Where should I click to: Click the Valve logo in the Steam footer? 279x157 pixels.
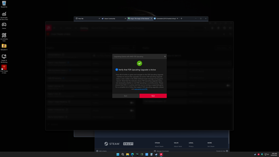pyautogui.click(x=128, y=143)
